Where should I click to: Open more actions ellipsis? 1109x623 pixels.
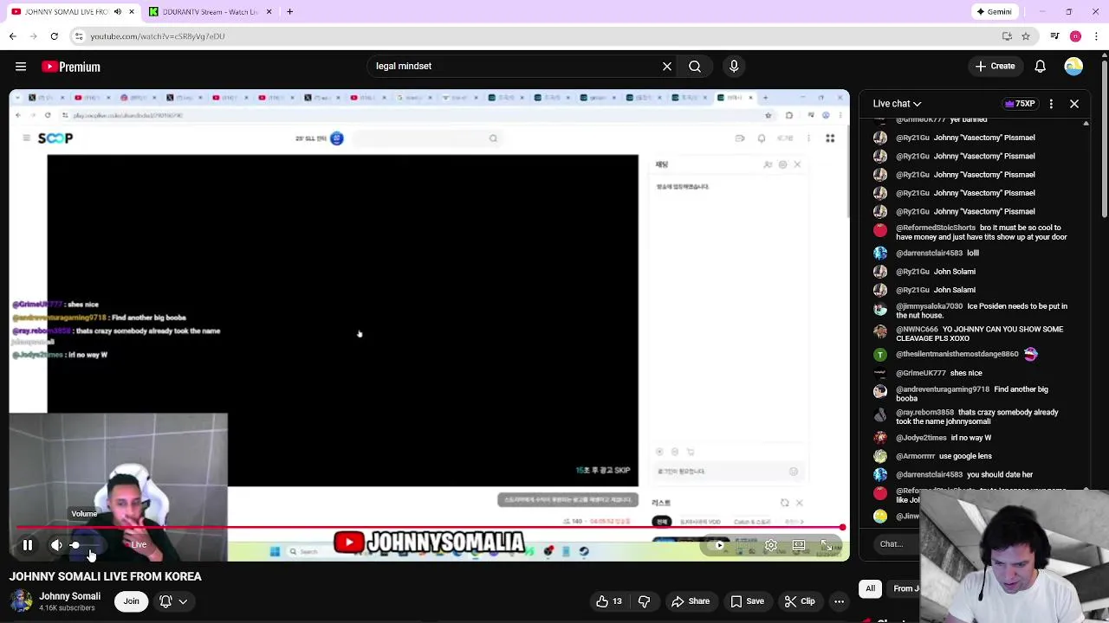pyautogui.click(x=839, y=601)
